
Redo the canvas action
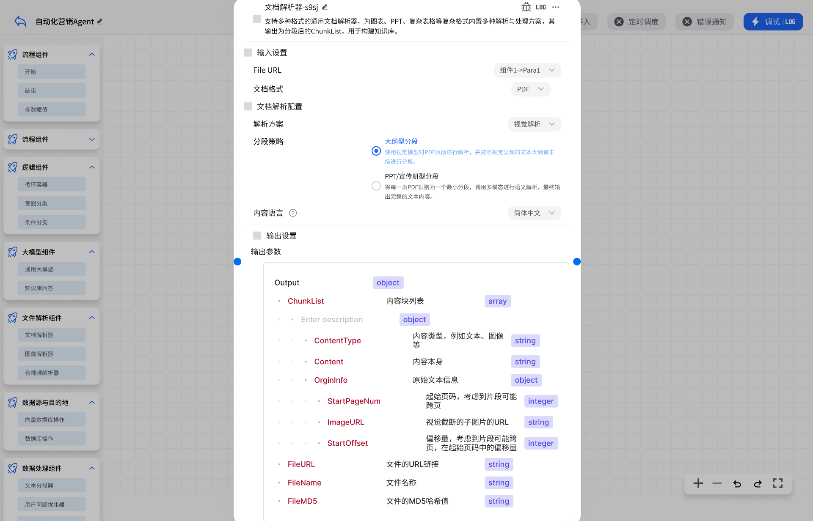point(758,483)
